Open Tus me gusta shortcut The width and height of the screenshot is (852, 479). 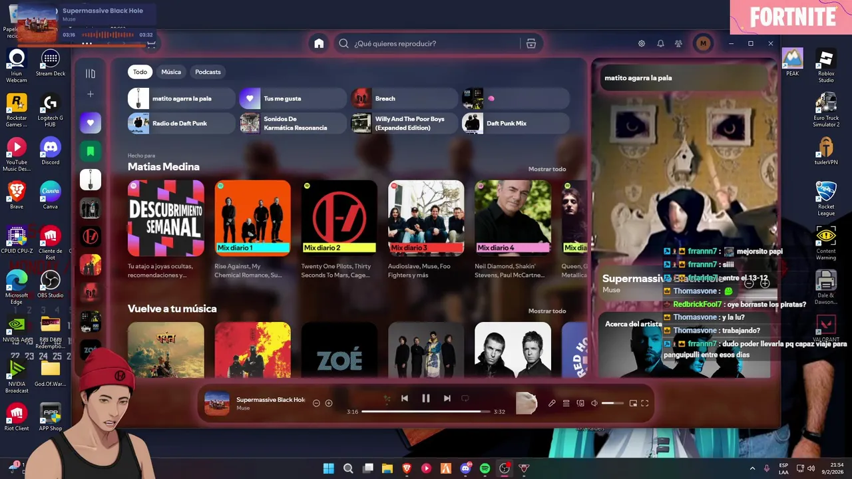pos(293,98)
